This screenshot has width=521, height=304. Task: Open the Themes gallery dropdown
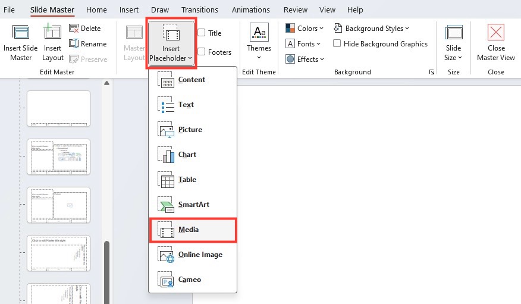(x=259, y=42)
